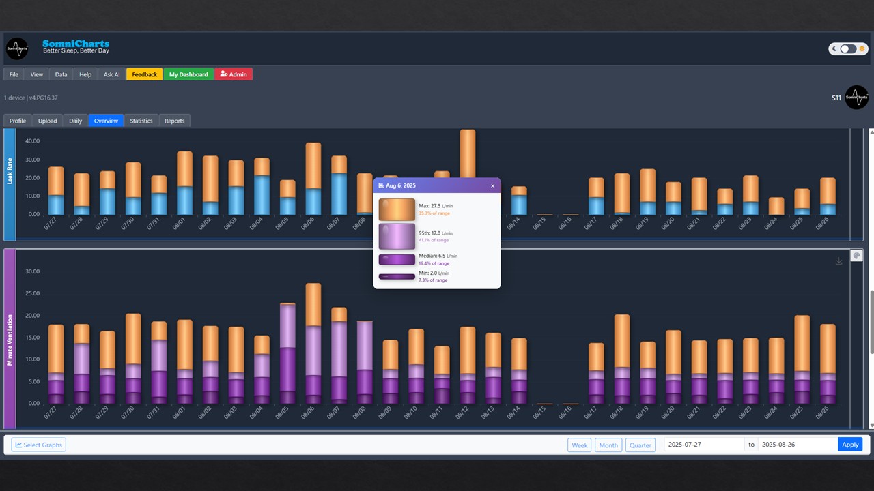Open the Help menu
This screenshot has width=874, height=491.
click(85, 74)
